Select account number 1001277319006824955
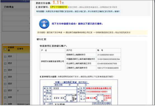 [x=108, y=68]
